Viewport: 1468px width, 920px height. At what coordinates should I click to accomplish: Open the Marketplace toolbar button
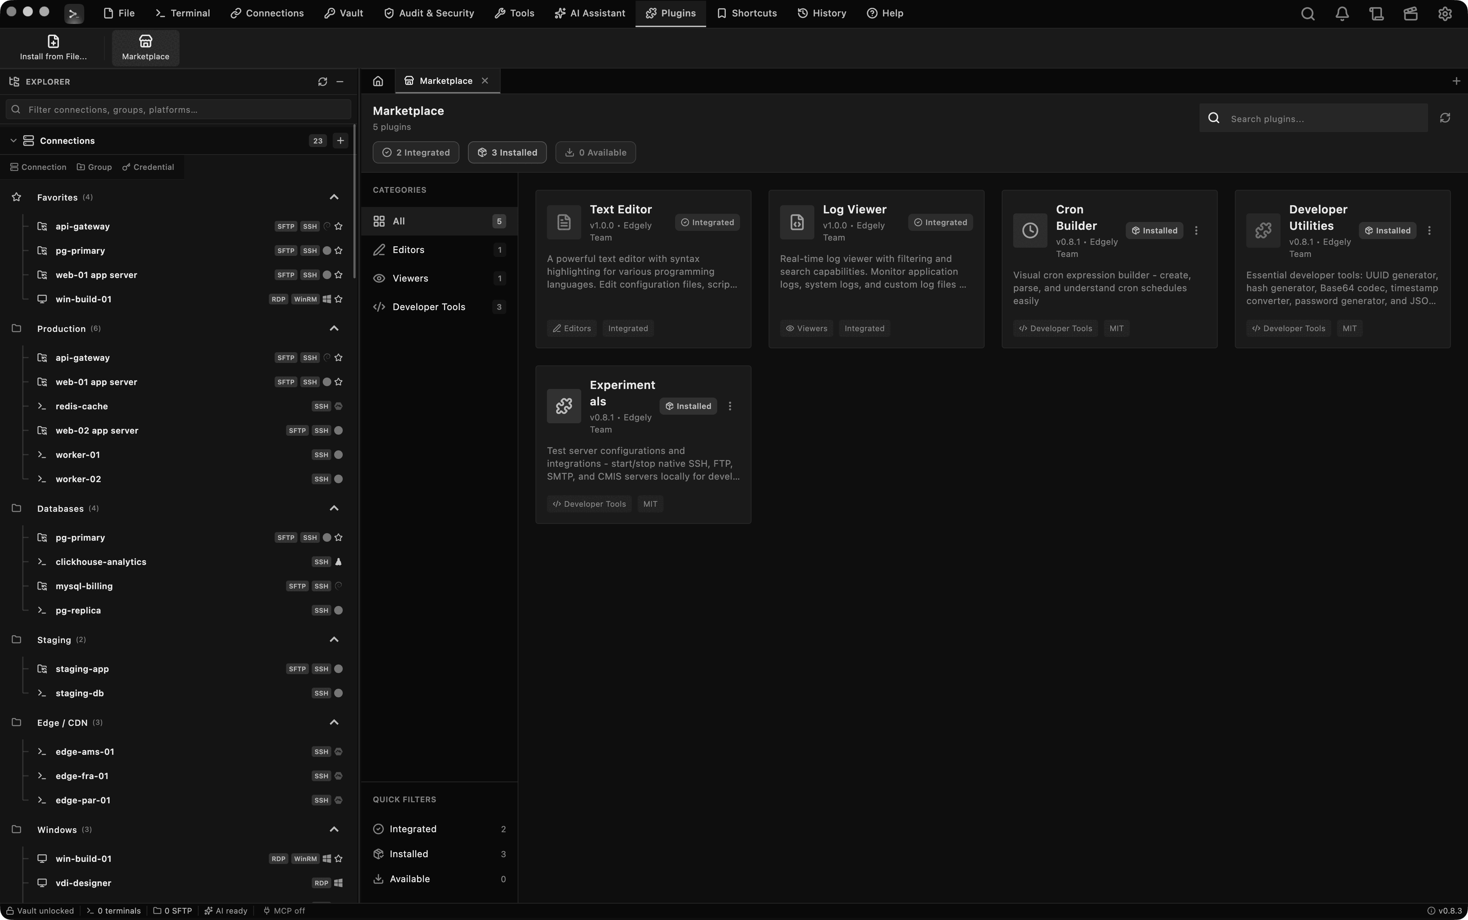coord(145,47)
